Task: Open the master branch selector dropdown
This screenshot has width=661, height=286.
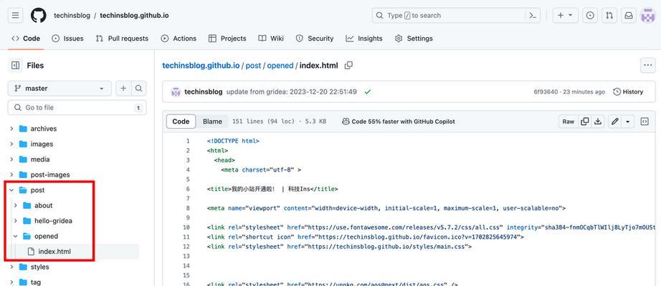Action: pos(60,89)
